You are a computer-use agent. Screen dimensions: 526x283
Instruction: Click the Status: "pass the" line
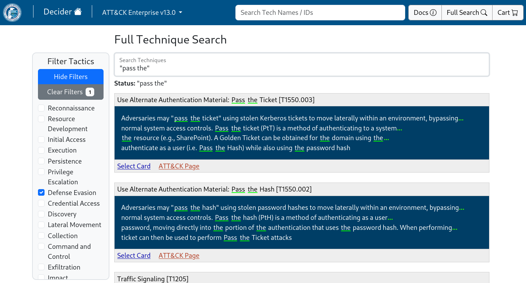(140, 83)
